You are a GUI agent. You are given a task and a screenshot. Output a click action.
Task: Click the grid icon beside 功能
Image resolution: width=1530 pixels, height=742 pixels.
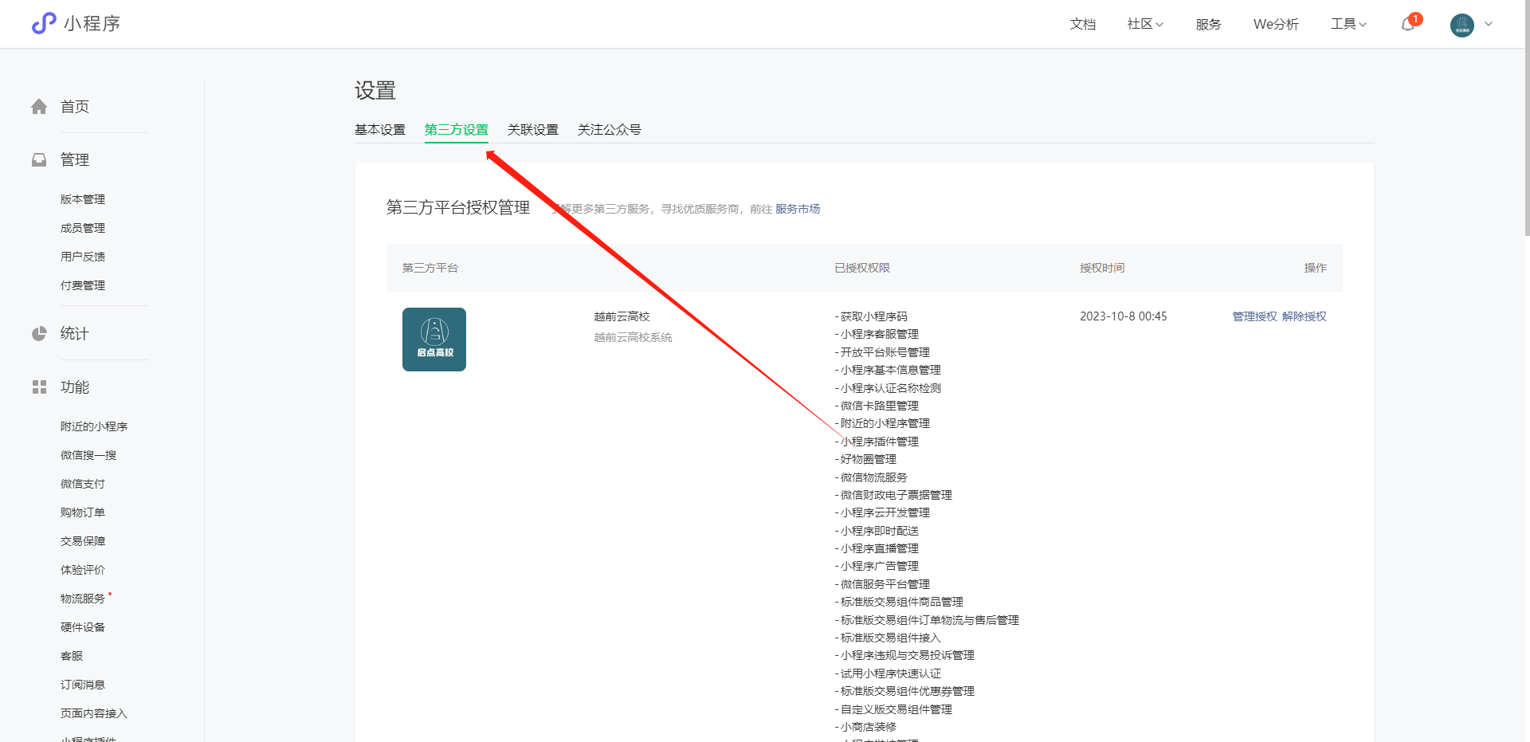39,387
